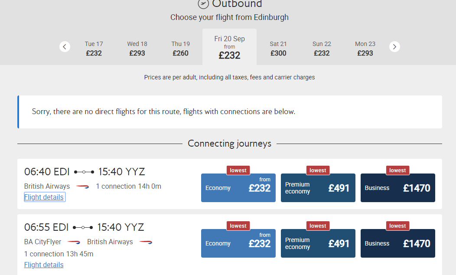The width and height of the screenshot is (456, 275).
Task: Choose Sat 21 £300 date tab
Action: coord(278,49)
